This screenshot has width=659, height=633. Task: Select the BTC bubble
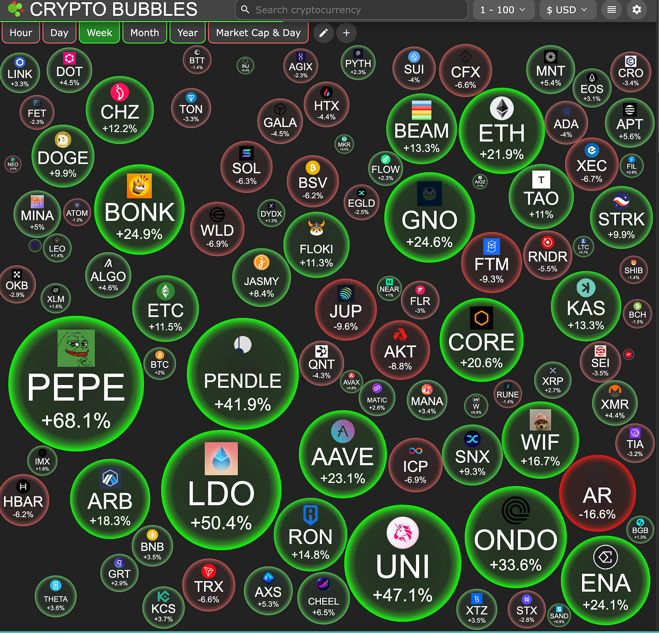(160, 364)
